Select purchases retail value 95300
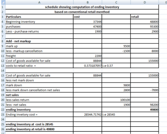The image size is (167, 134). [145, 27]
